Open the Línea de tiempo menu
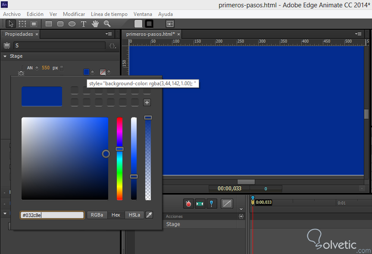The image size is (372, 254). click(x=109, y=14)
